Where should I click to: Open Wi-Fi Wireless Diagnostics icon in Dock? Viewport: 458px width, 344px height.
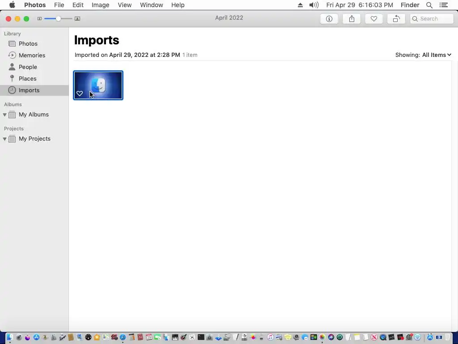418,337
